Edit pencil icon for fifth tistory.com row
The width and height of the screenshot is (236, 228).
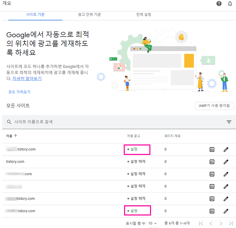pos(226,199)
